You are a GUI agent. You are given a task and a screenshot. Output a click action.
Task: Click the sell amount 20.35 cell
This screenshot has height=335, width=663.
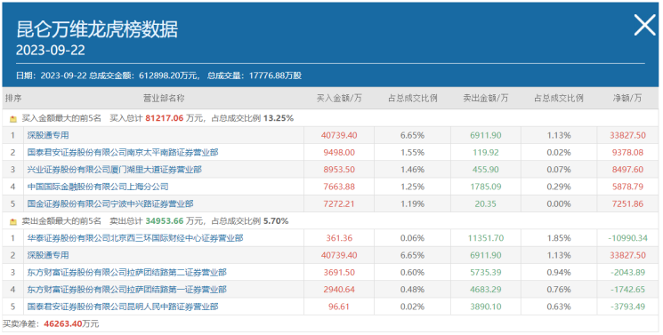click(x=485, y=203)
